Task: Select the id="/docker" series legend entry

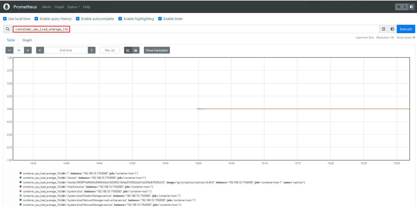Action: [x=84, y=178]
